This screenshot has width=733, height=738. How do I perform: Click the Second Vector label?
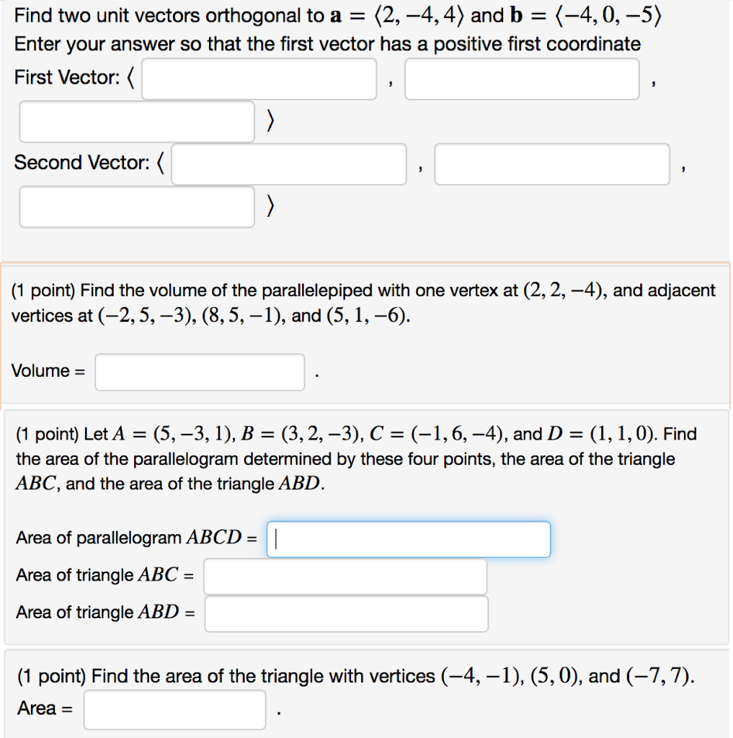tap(79, 162)
